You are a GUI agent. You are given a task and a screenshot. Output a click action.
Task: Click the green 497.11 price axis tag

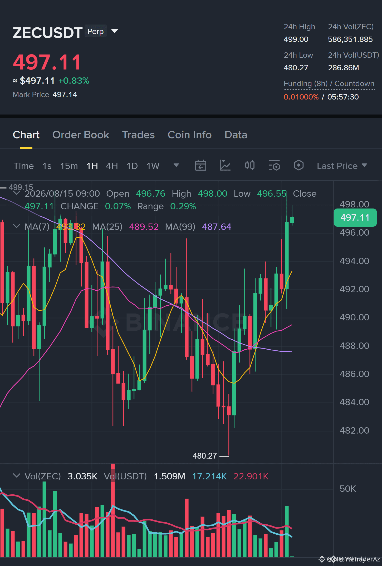[355, 217]
